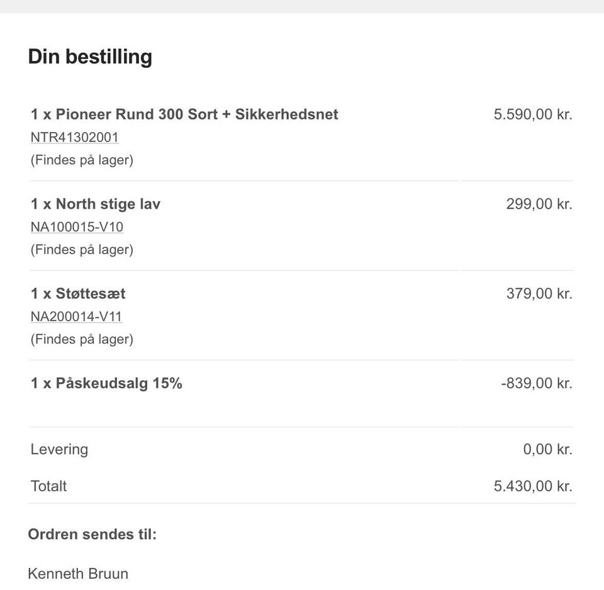Click stock status under the Støttesæt item
The image size is (604, 590).
82,339
